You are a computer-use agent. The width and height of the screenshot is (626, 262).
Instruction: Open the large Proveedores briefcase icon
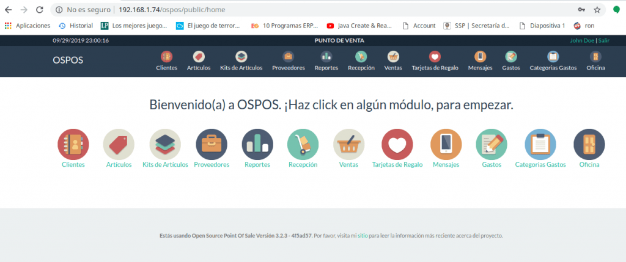(x=212, y=144)
